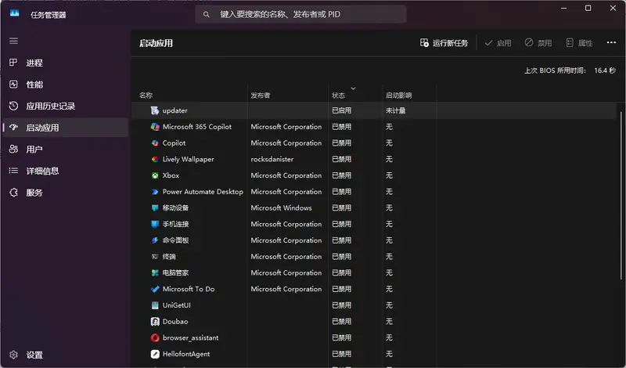Click the Power Automate Desktop icon
The height and width of the screenshot is (368, 626).
pos(155,192)
